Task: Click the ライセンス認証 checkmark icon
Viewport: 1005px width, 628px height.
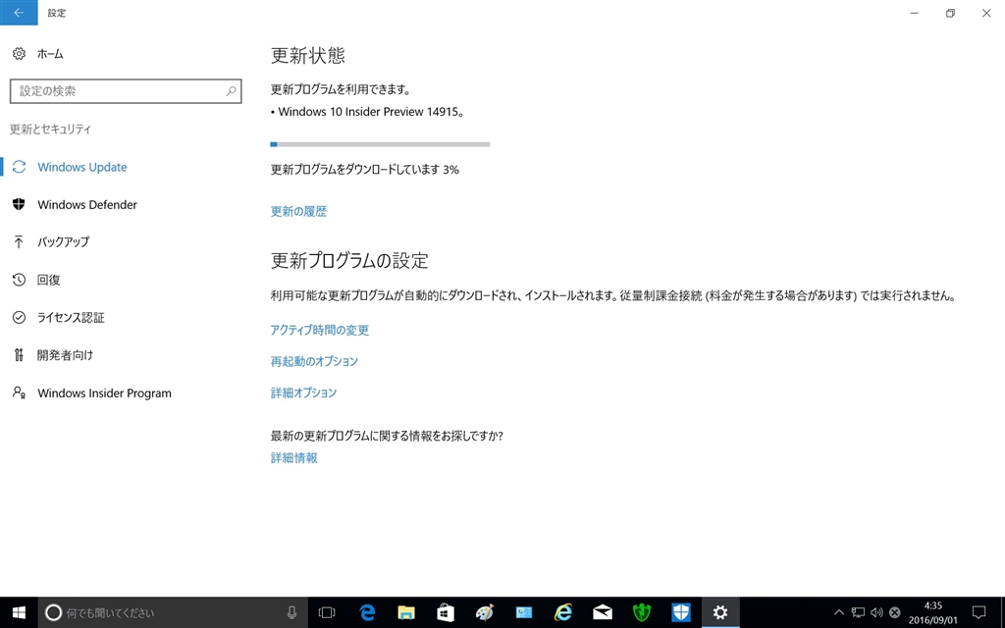Action: (x=20, y=317)
